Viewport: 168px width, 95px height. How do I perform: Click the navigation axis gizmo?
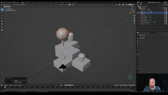[132, 12]
